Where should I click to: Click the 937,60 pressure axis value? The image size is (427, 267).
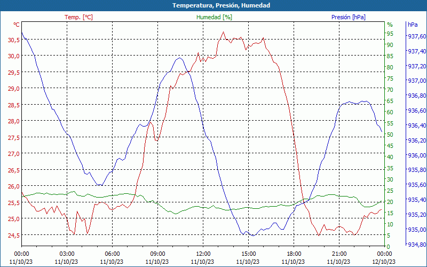[x=417, y=36]
